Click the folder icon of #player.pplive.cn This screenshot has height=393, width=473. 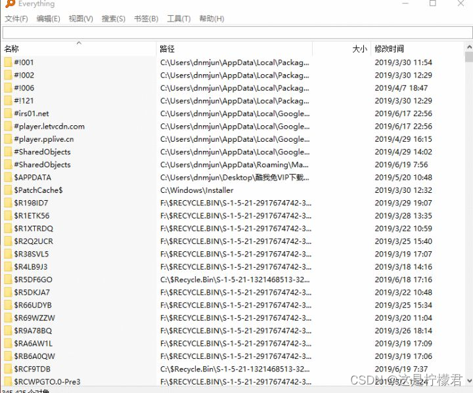tap(8, 139)
